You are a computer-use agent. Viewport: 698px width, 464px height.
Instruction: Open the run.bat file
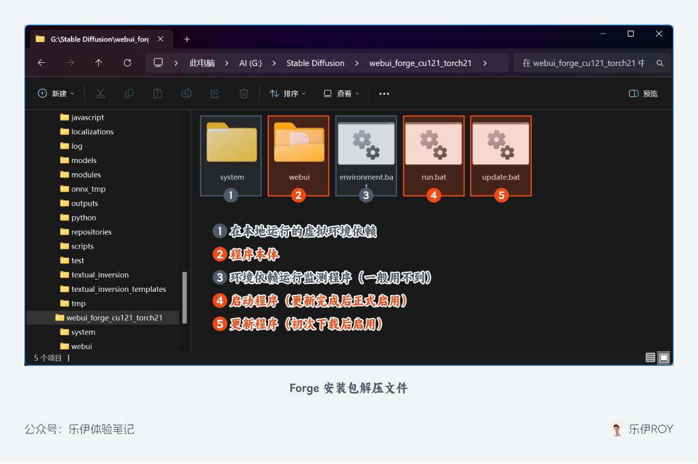(433, 147)
